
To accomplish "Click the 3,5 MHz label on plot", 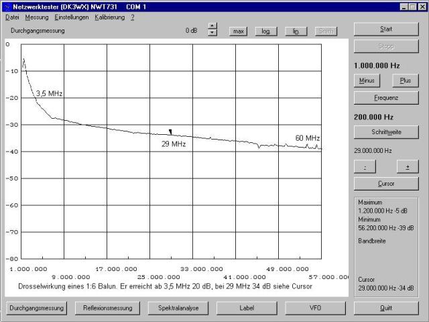I will pos(49,94).
